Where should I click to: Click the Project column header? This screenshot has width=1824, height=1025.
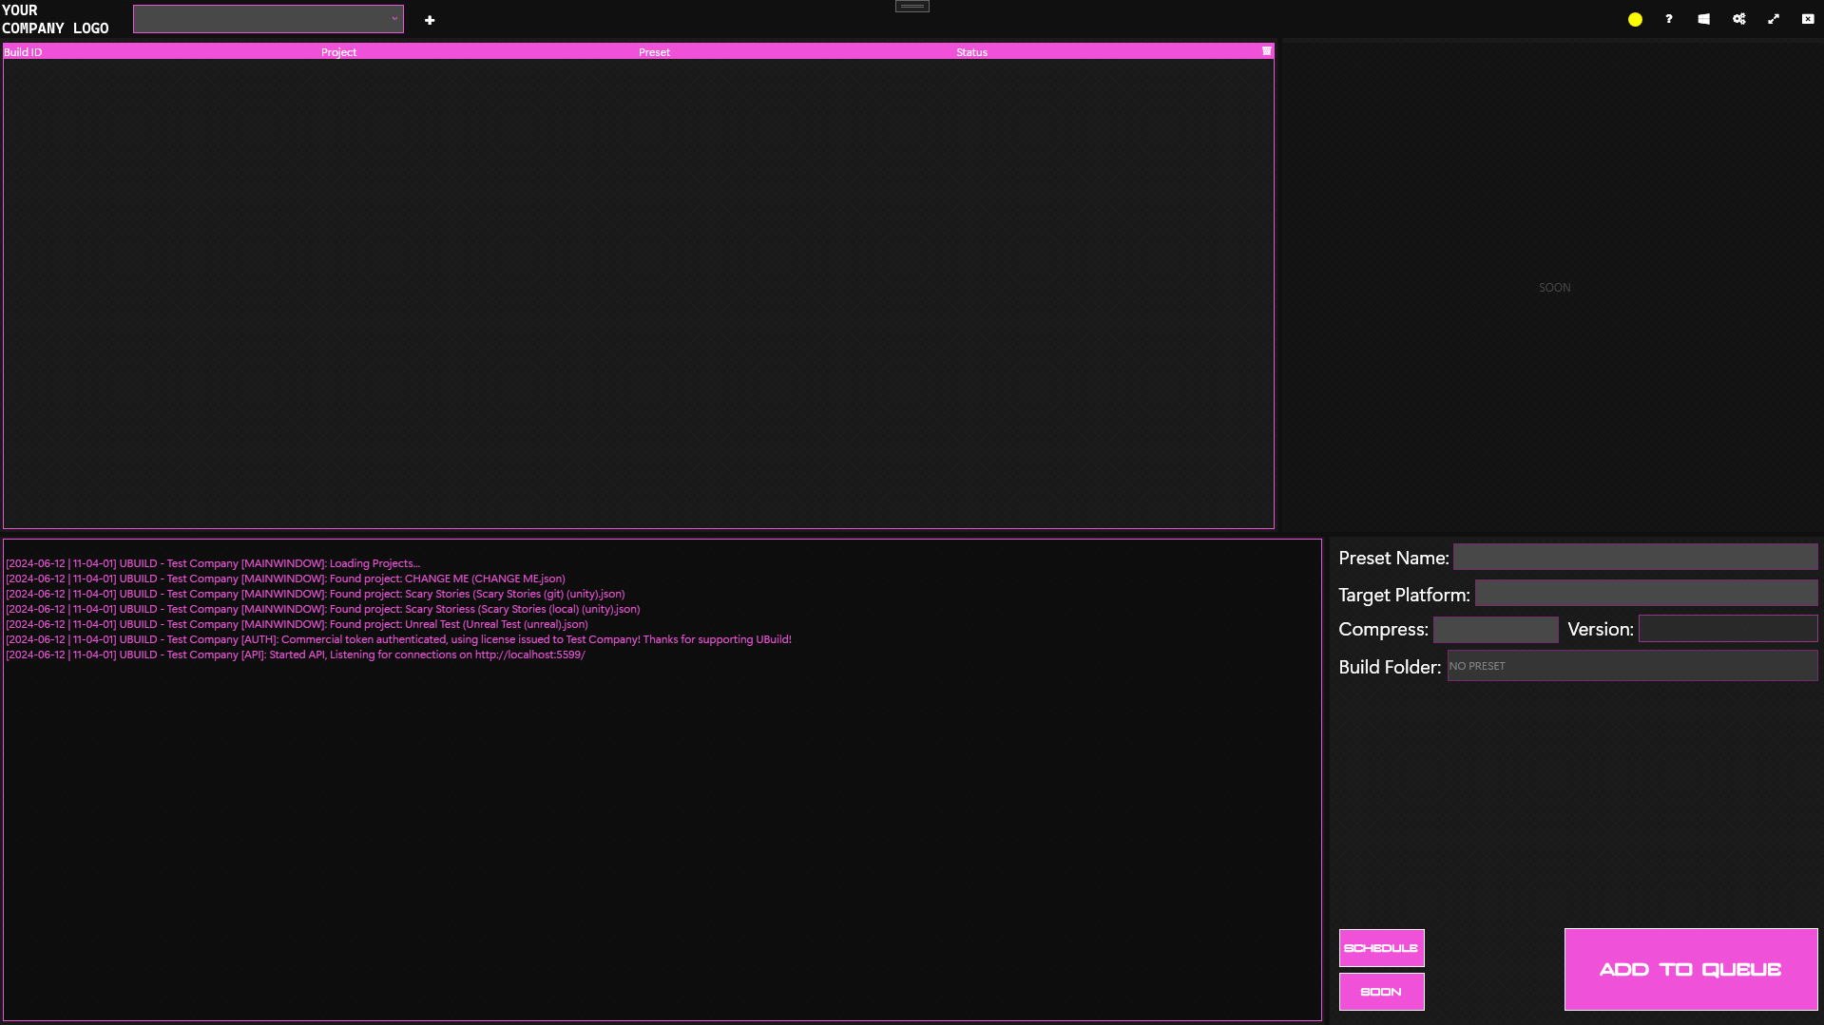(x=338, y=52)
